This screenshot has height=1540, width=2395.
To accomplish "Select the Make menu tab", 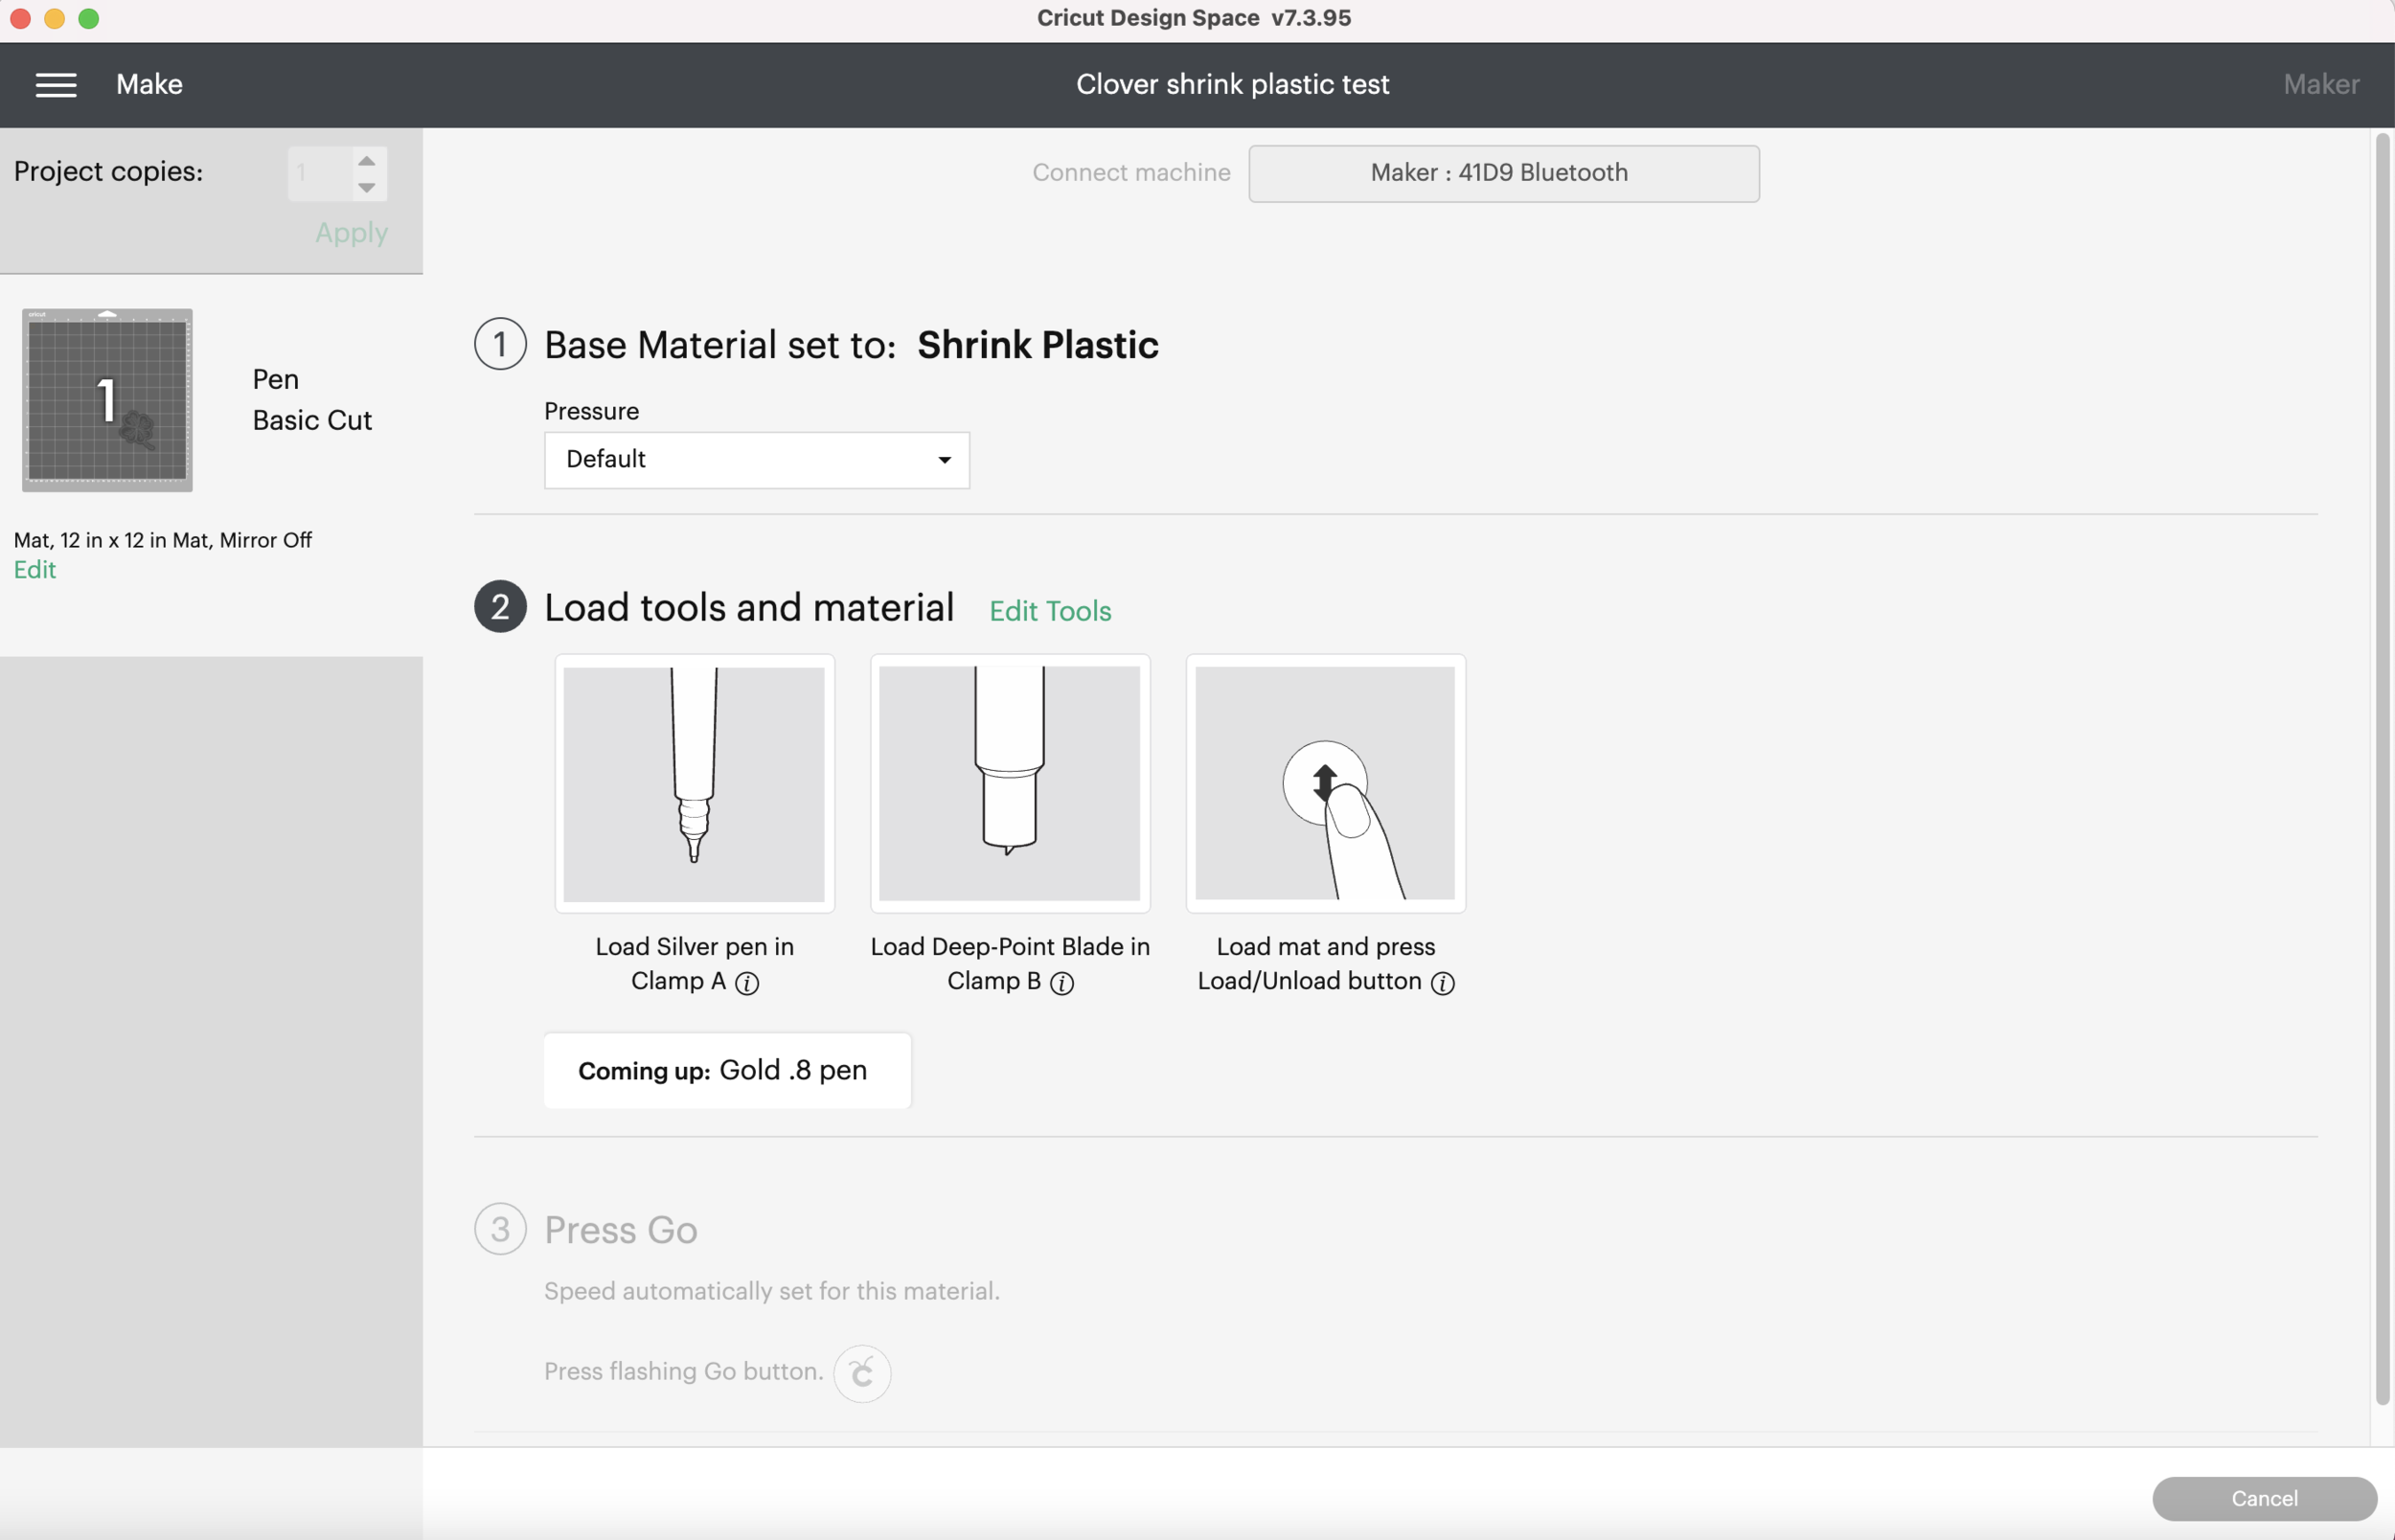I will click(x=148, y=84).
